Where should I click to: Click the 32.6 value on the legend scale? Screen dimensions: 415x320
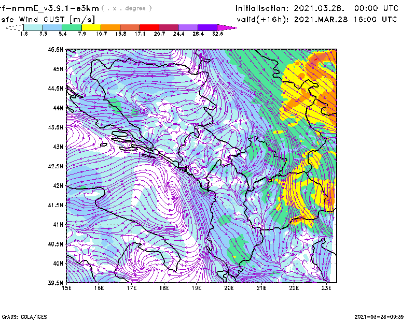(x=218, y=33)
